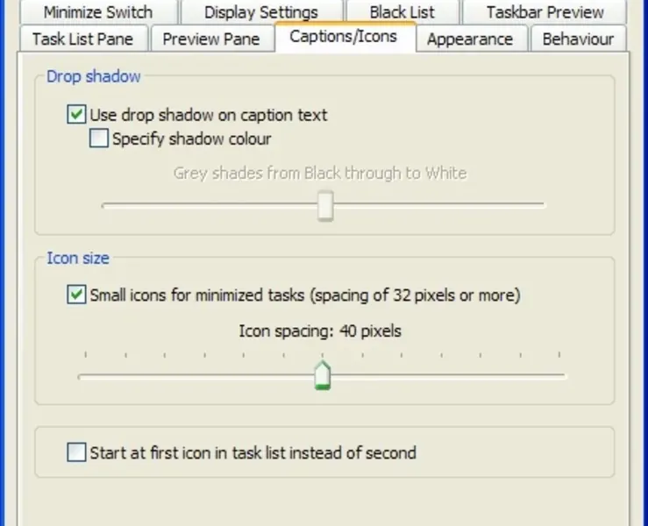Click the 'Grey shades from Black' label

(x=319, y=173)
